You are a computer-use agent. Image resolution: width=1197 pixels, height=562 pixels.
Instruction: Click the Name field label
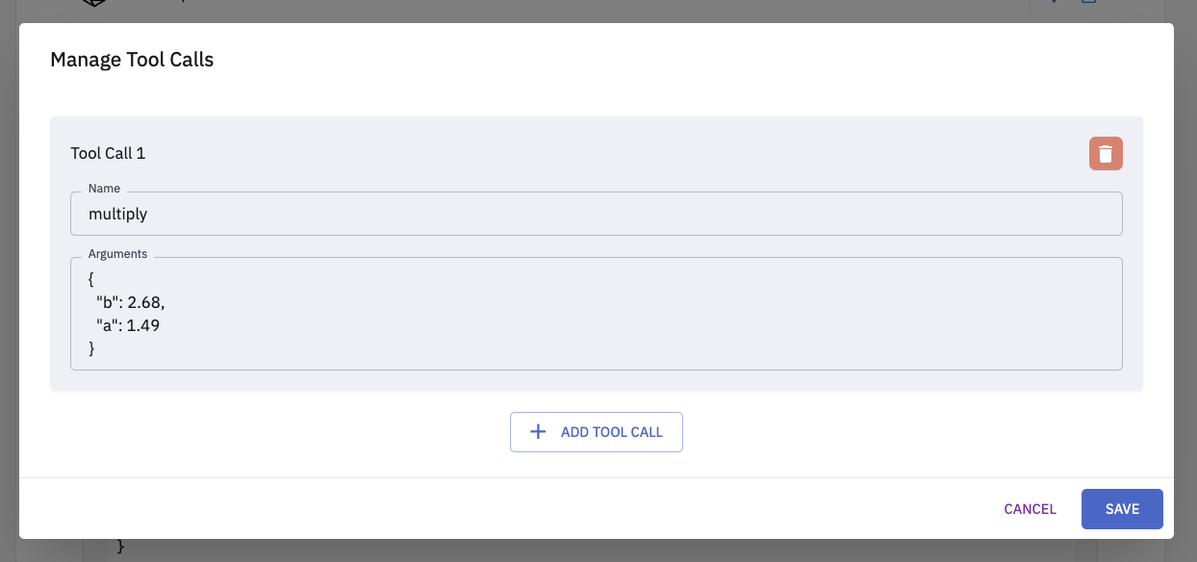[x=104, y=189]
